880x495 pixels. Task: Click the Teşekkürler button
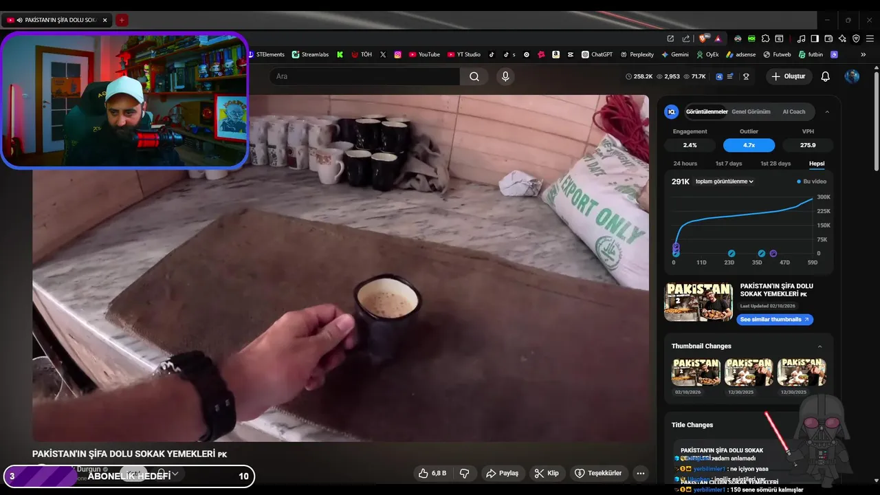pos(598,473)
